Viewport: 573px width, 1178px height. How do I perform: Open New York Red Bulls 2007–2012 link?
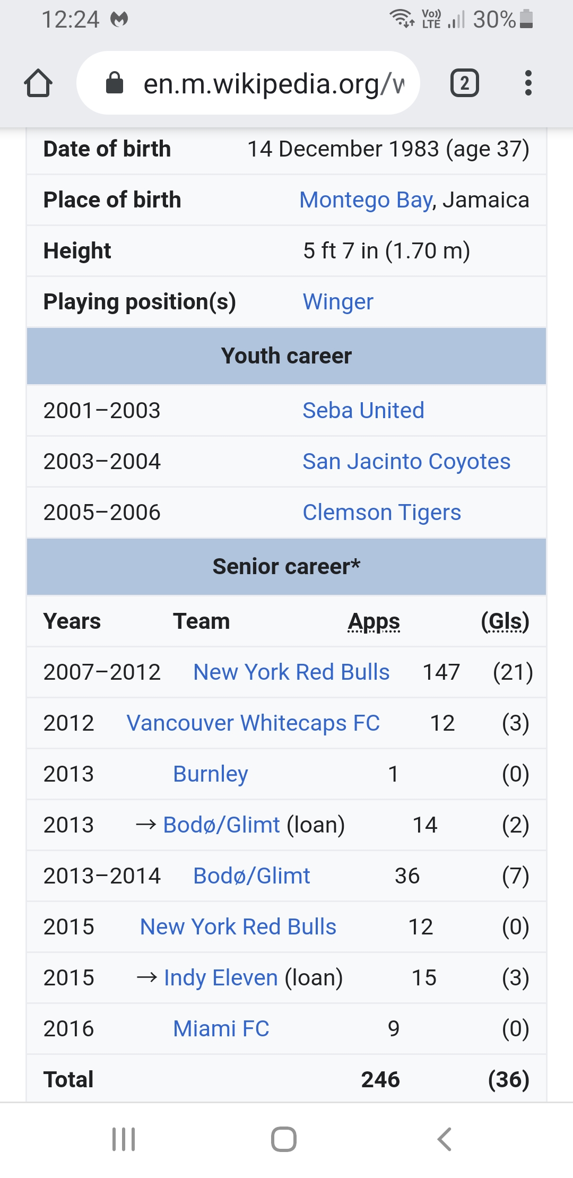[291, 672]
